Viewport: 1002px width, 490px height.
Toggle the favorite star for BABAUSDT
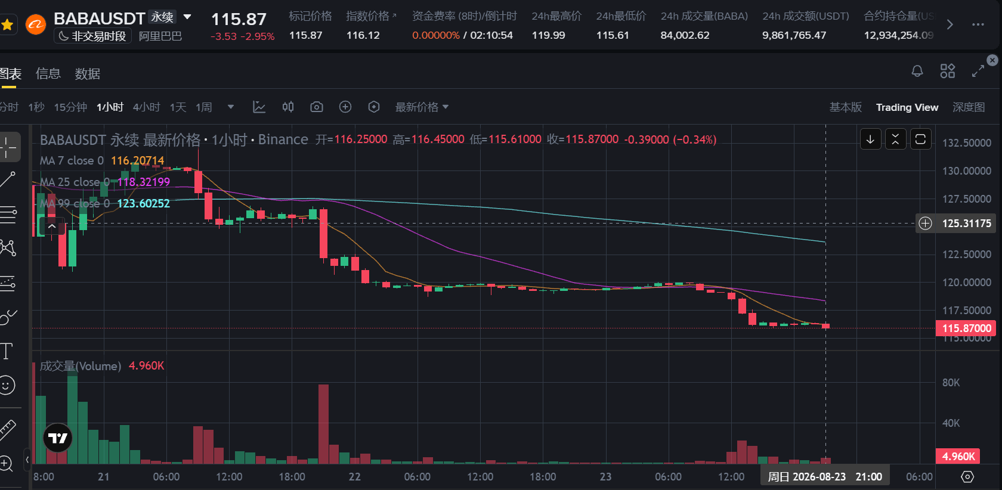(7, 25)
